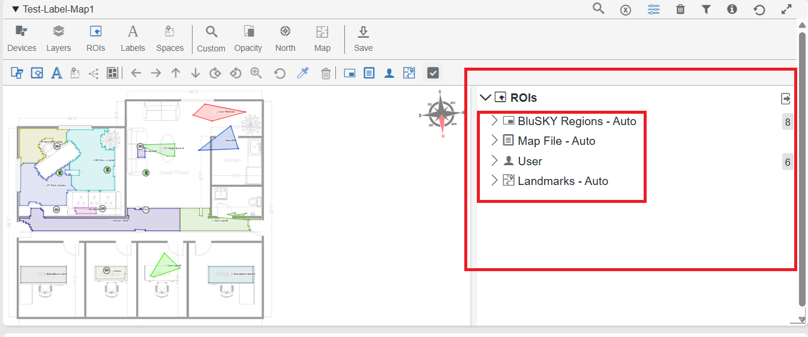Open the filter funnel icon
The height and width of the screenshot is (337, 808).
[707, 9]
